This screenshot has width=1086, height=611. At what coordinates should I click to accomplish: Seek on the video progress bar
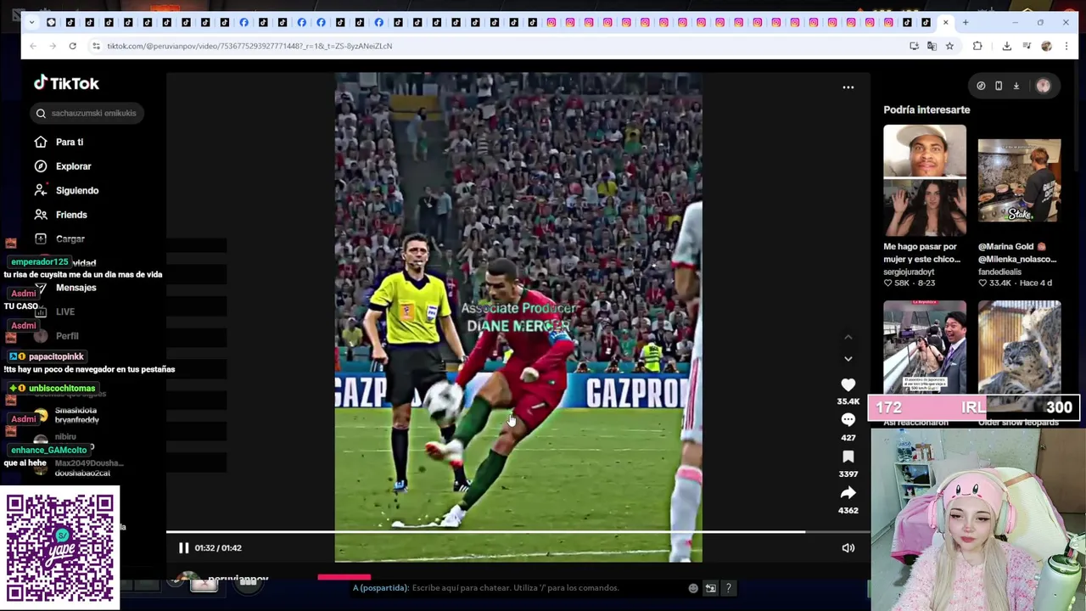click(x=518, y=532)
